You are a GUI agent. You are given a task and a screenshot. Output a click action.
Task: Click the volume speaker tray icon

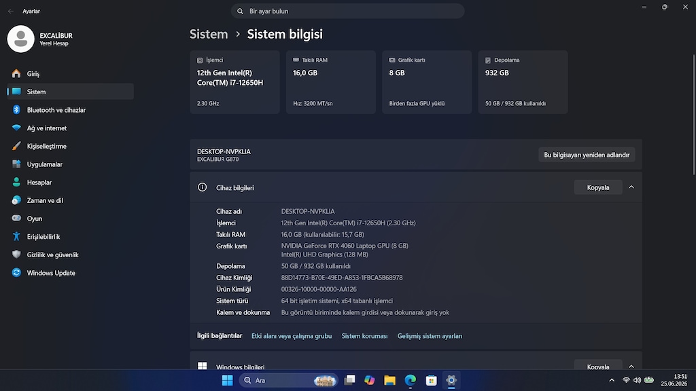(x=638, y=380)
